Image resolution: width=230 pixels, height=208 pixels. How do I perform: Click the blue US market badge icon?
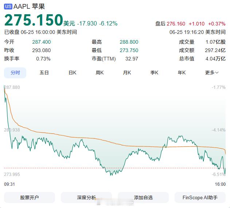(x=8, y=7)
